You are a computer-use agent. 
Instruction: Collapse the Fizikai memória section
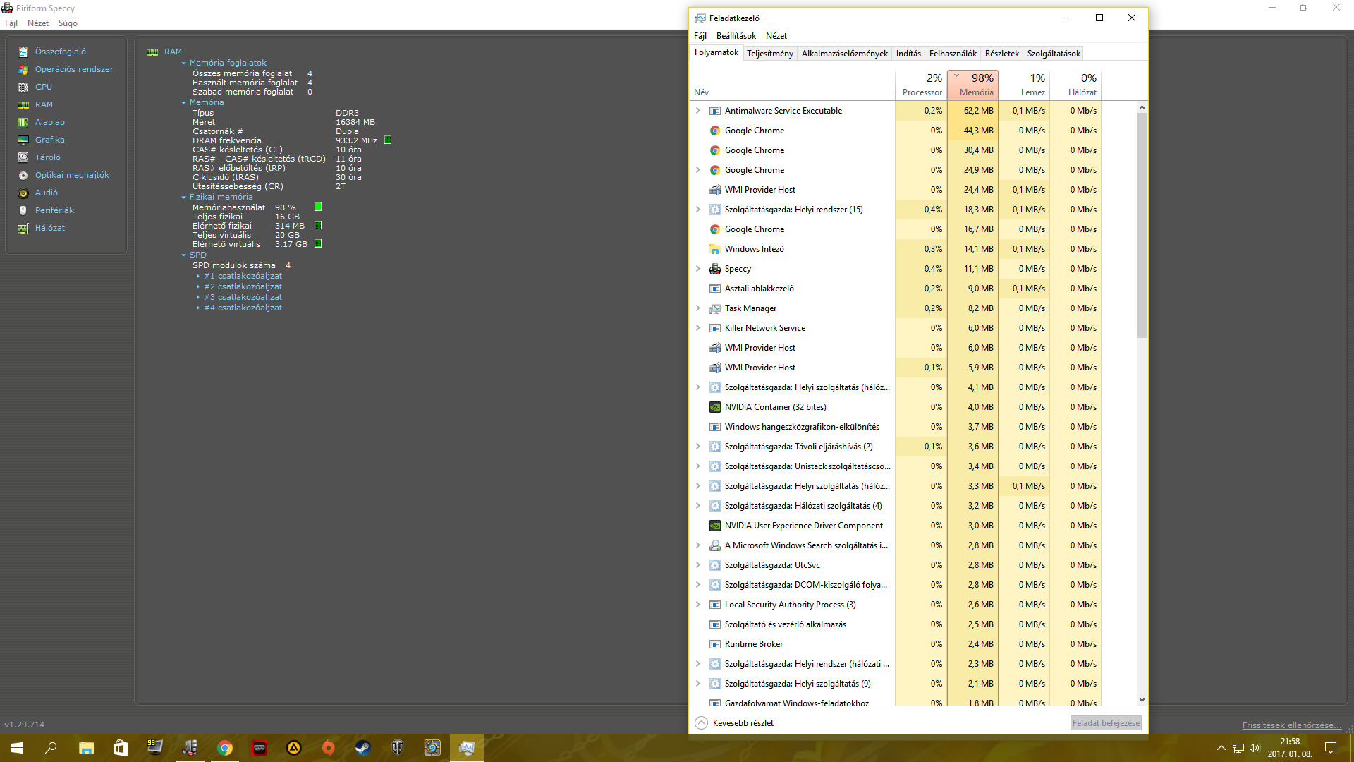[184, 198]
